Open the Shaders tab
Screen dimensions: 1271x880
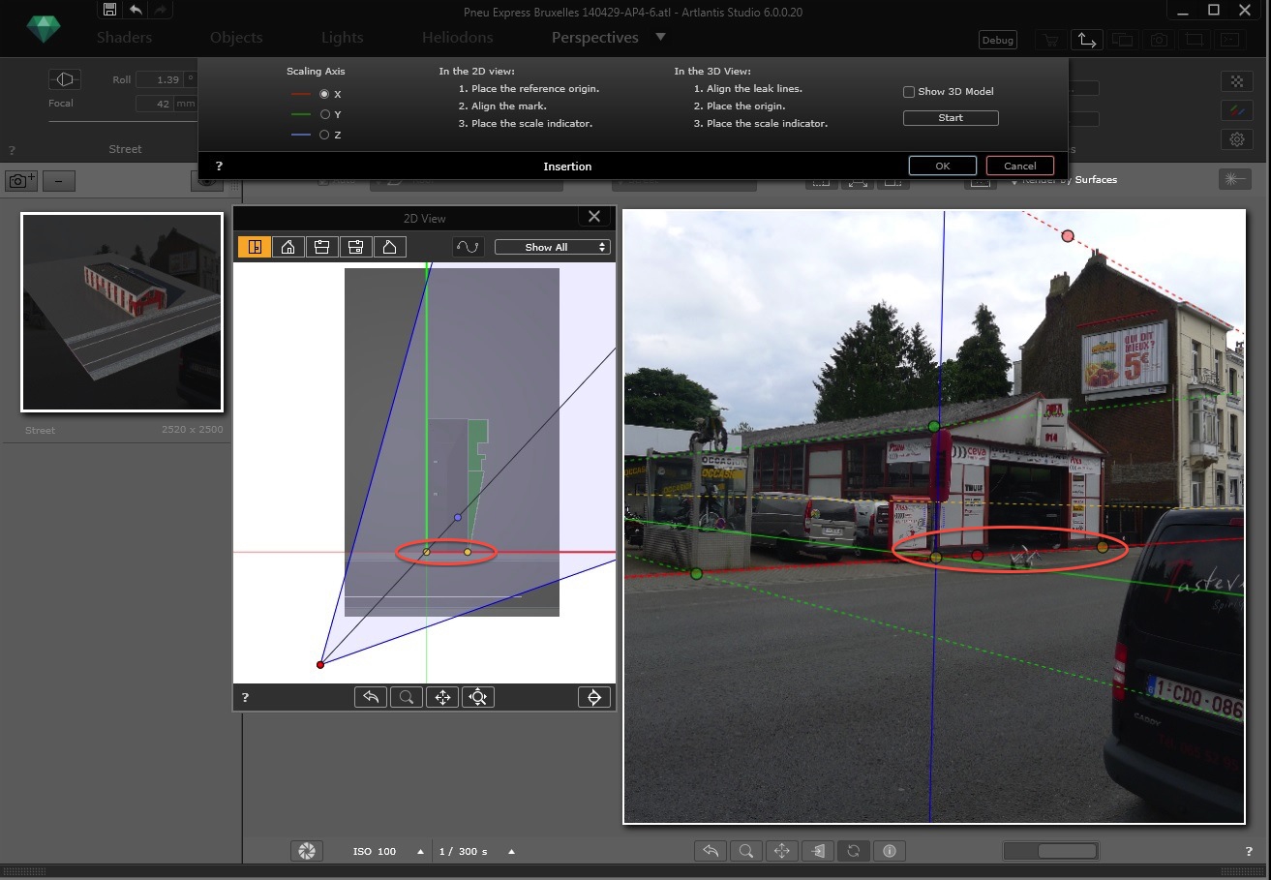coord(124,38)
